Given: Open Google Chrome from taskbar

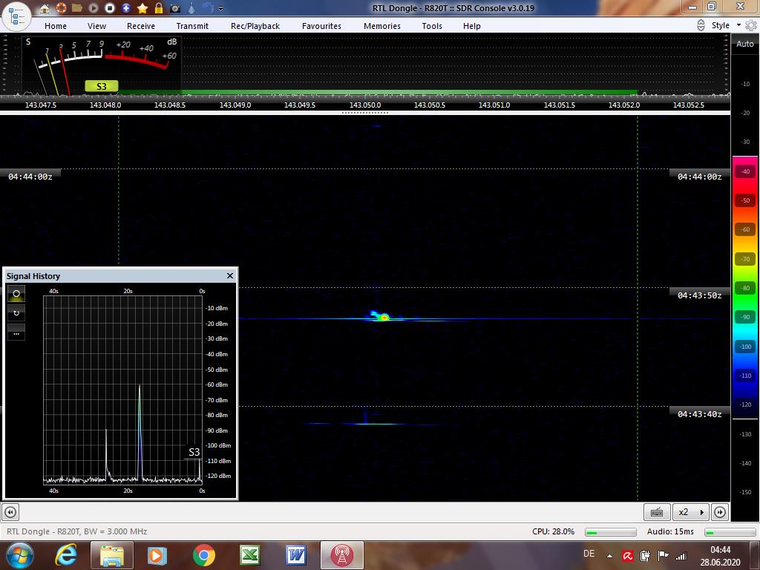Looking at the screenshot, I should pos(203,555).
